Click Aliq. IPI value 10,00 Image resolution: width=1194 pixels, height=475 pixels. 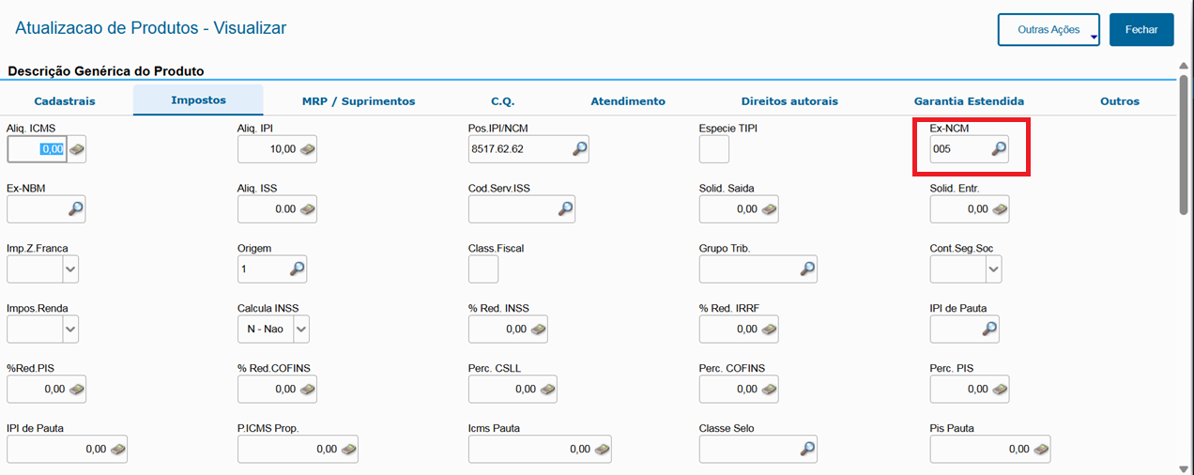[x=283, y=149]
